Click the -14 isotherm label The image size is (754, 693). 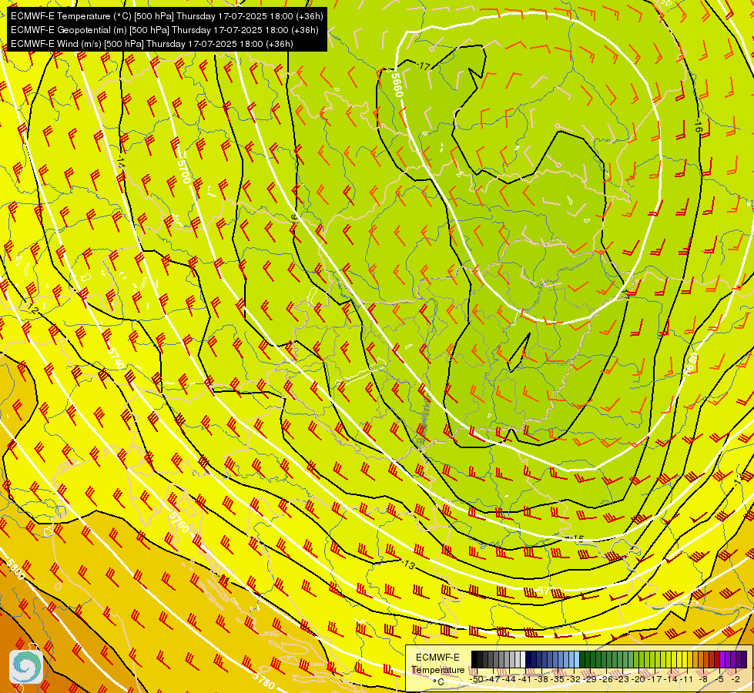point(120,161)
